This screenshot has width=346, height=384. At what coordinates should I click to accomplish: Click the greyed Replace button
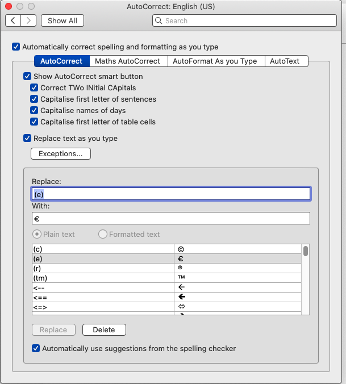[53, 329]
